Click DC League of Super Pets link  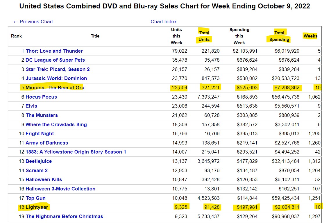click(55, 60)
